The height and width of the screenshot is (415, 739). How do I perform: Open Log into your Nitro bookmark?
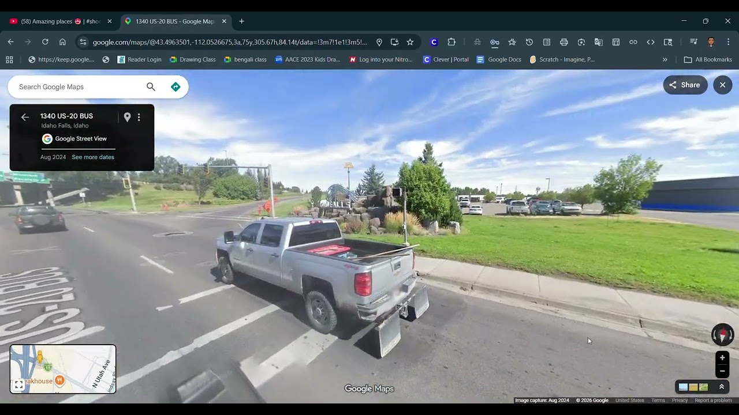[x=381, y=59]
